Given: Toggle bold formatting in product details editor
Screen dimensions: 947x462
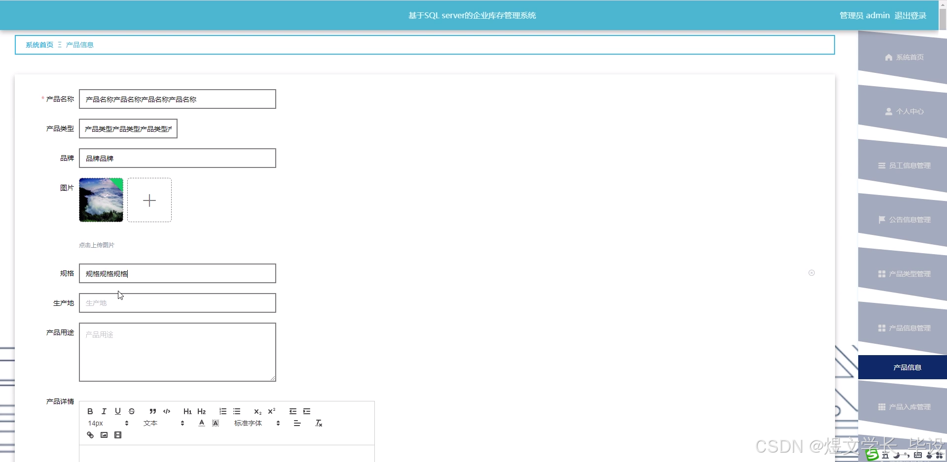Looking at the screenshot, I should tap(90, 411).
